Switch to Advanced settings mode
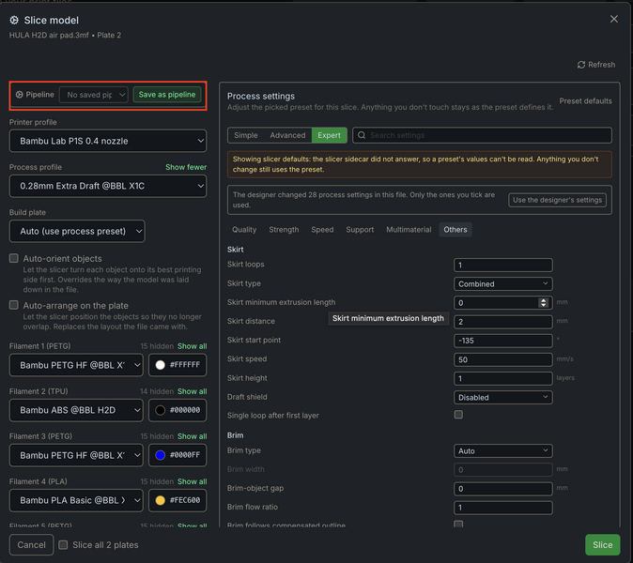Screen dimensions: 633x563 click(x=287, y=135)
